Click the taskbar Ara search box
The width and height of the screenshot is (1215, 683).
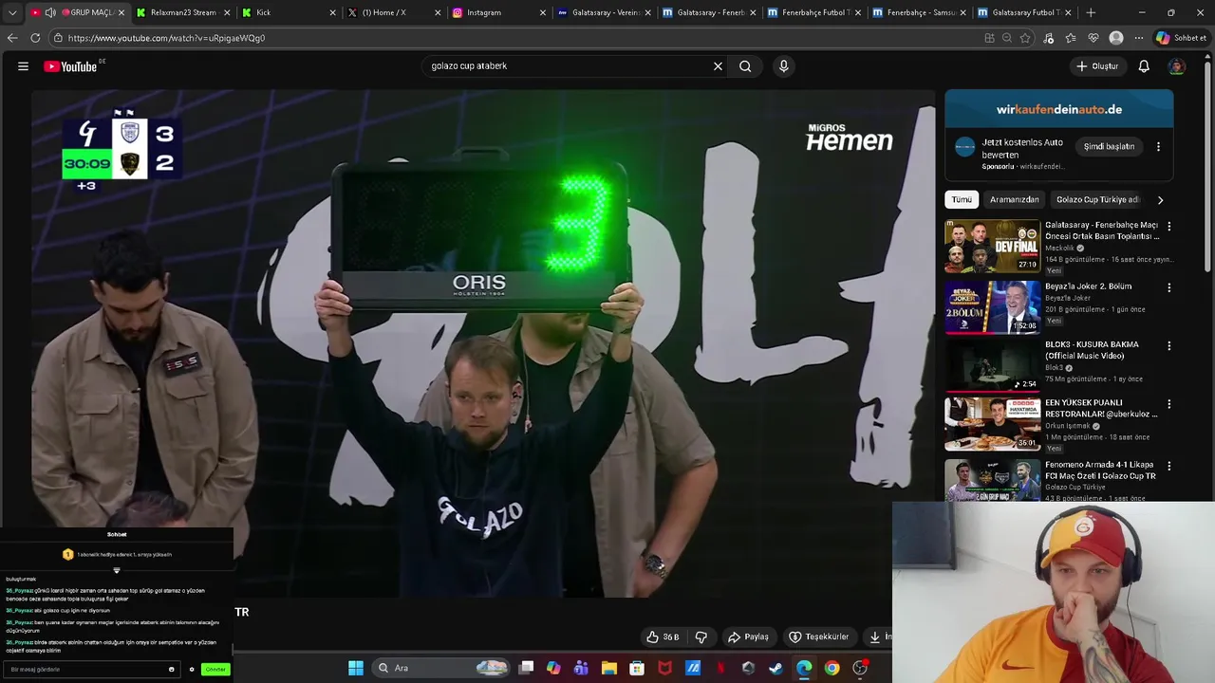pos(441,668)
